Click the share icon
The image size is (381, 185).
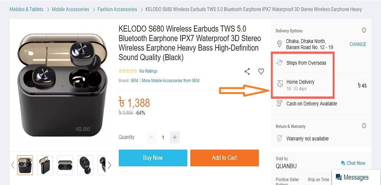(x=247, y=71)
